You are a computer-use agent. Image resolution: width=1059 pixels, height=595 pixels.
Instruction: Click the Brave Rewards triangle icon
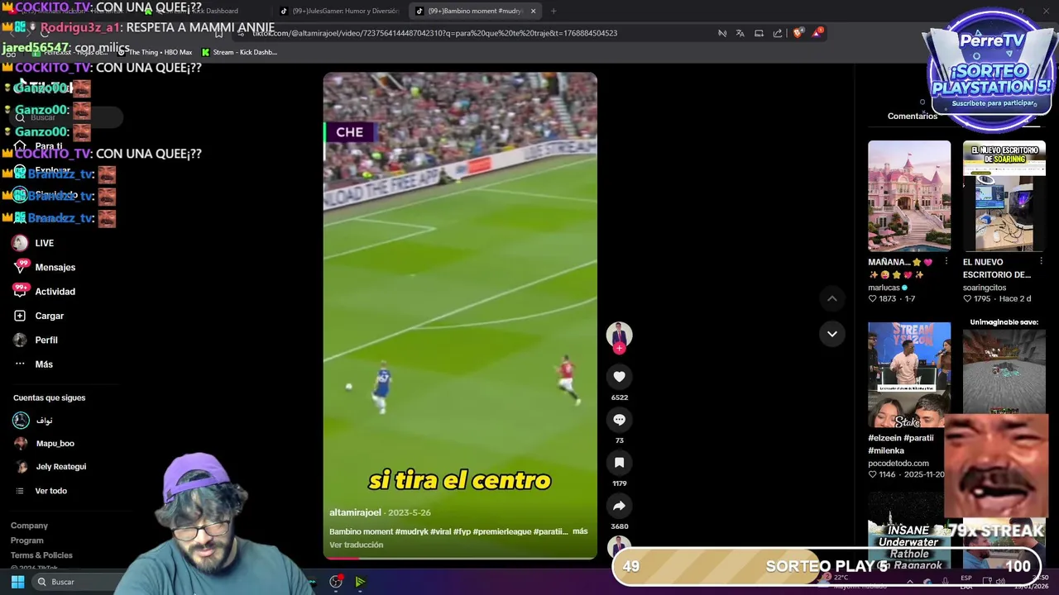click(x=817, y=33)
